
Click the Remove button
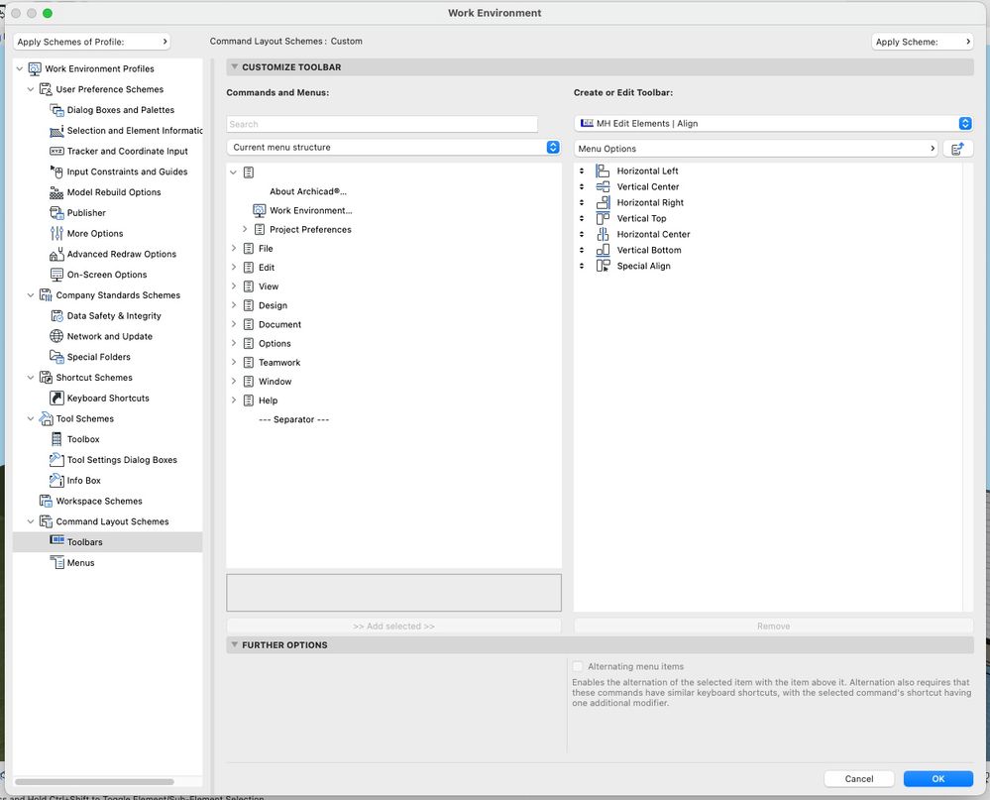tap(773, 626)
